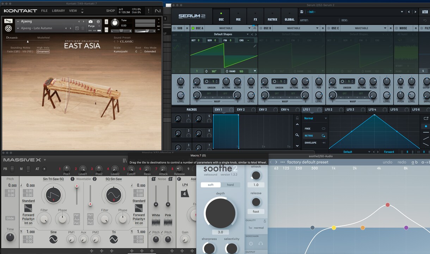
Task: Click Serum envelope lock icon
Action: [x=297, y=118]
